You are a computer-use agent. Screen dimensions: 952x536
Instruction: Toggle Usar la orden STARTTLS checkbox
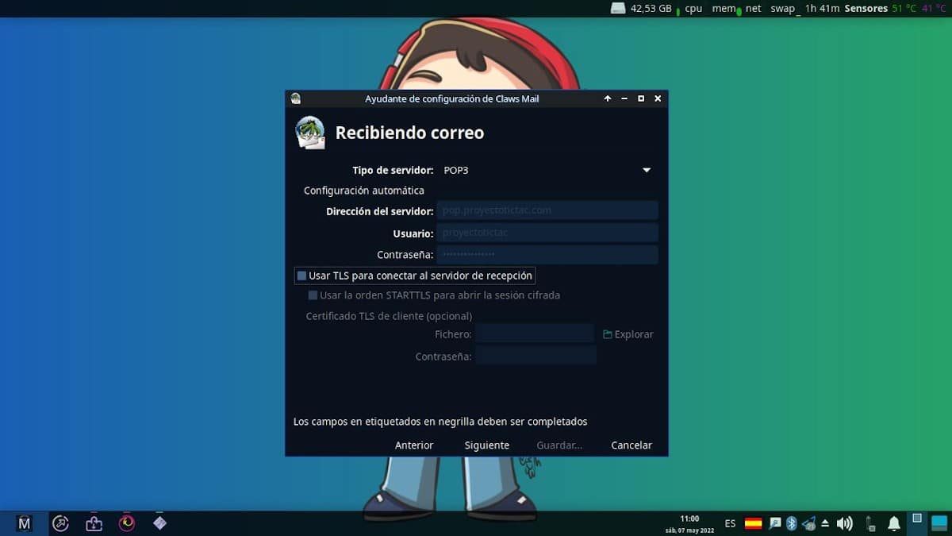pyautogui.click(x=313, y=295)
